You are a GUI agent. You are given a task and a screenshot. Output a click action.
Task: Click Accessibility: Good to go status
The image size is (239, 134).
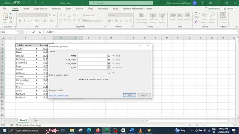coord(28,125)
